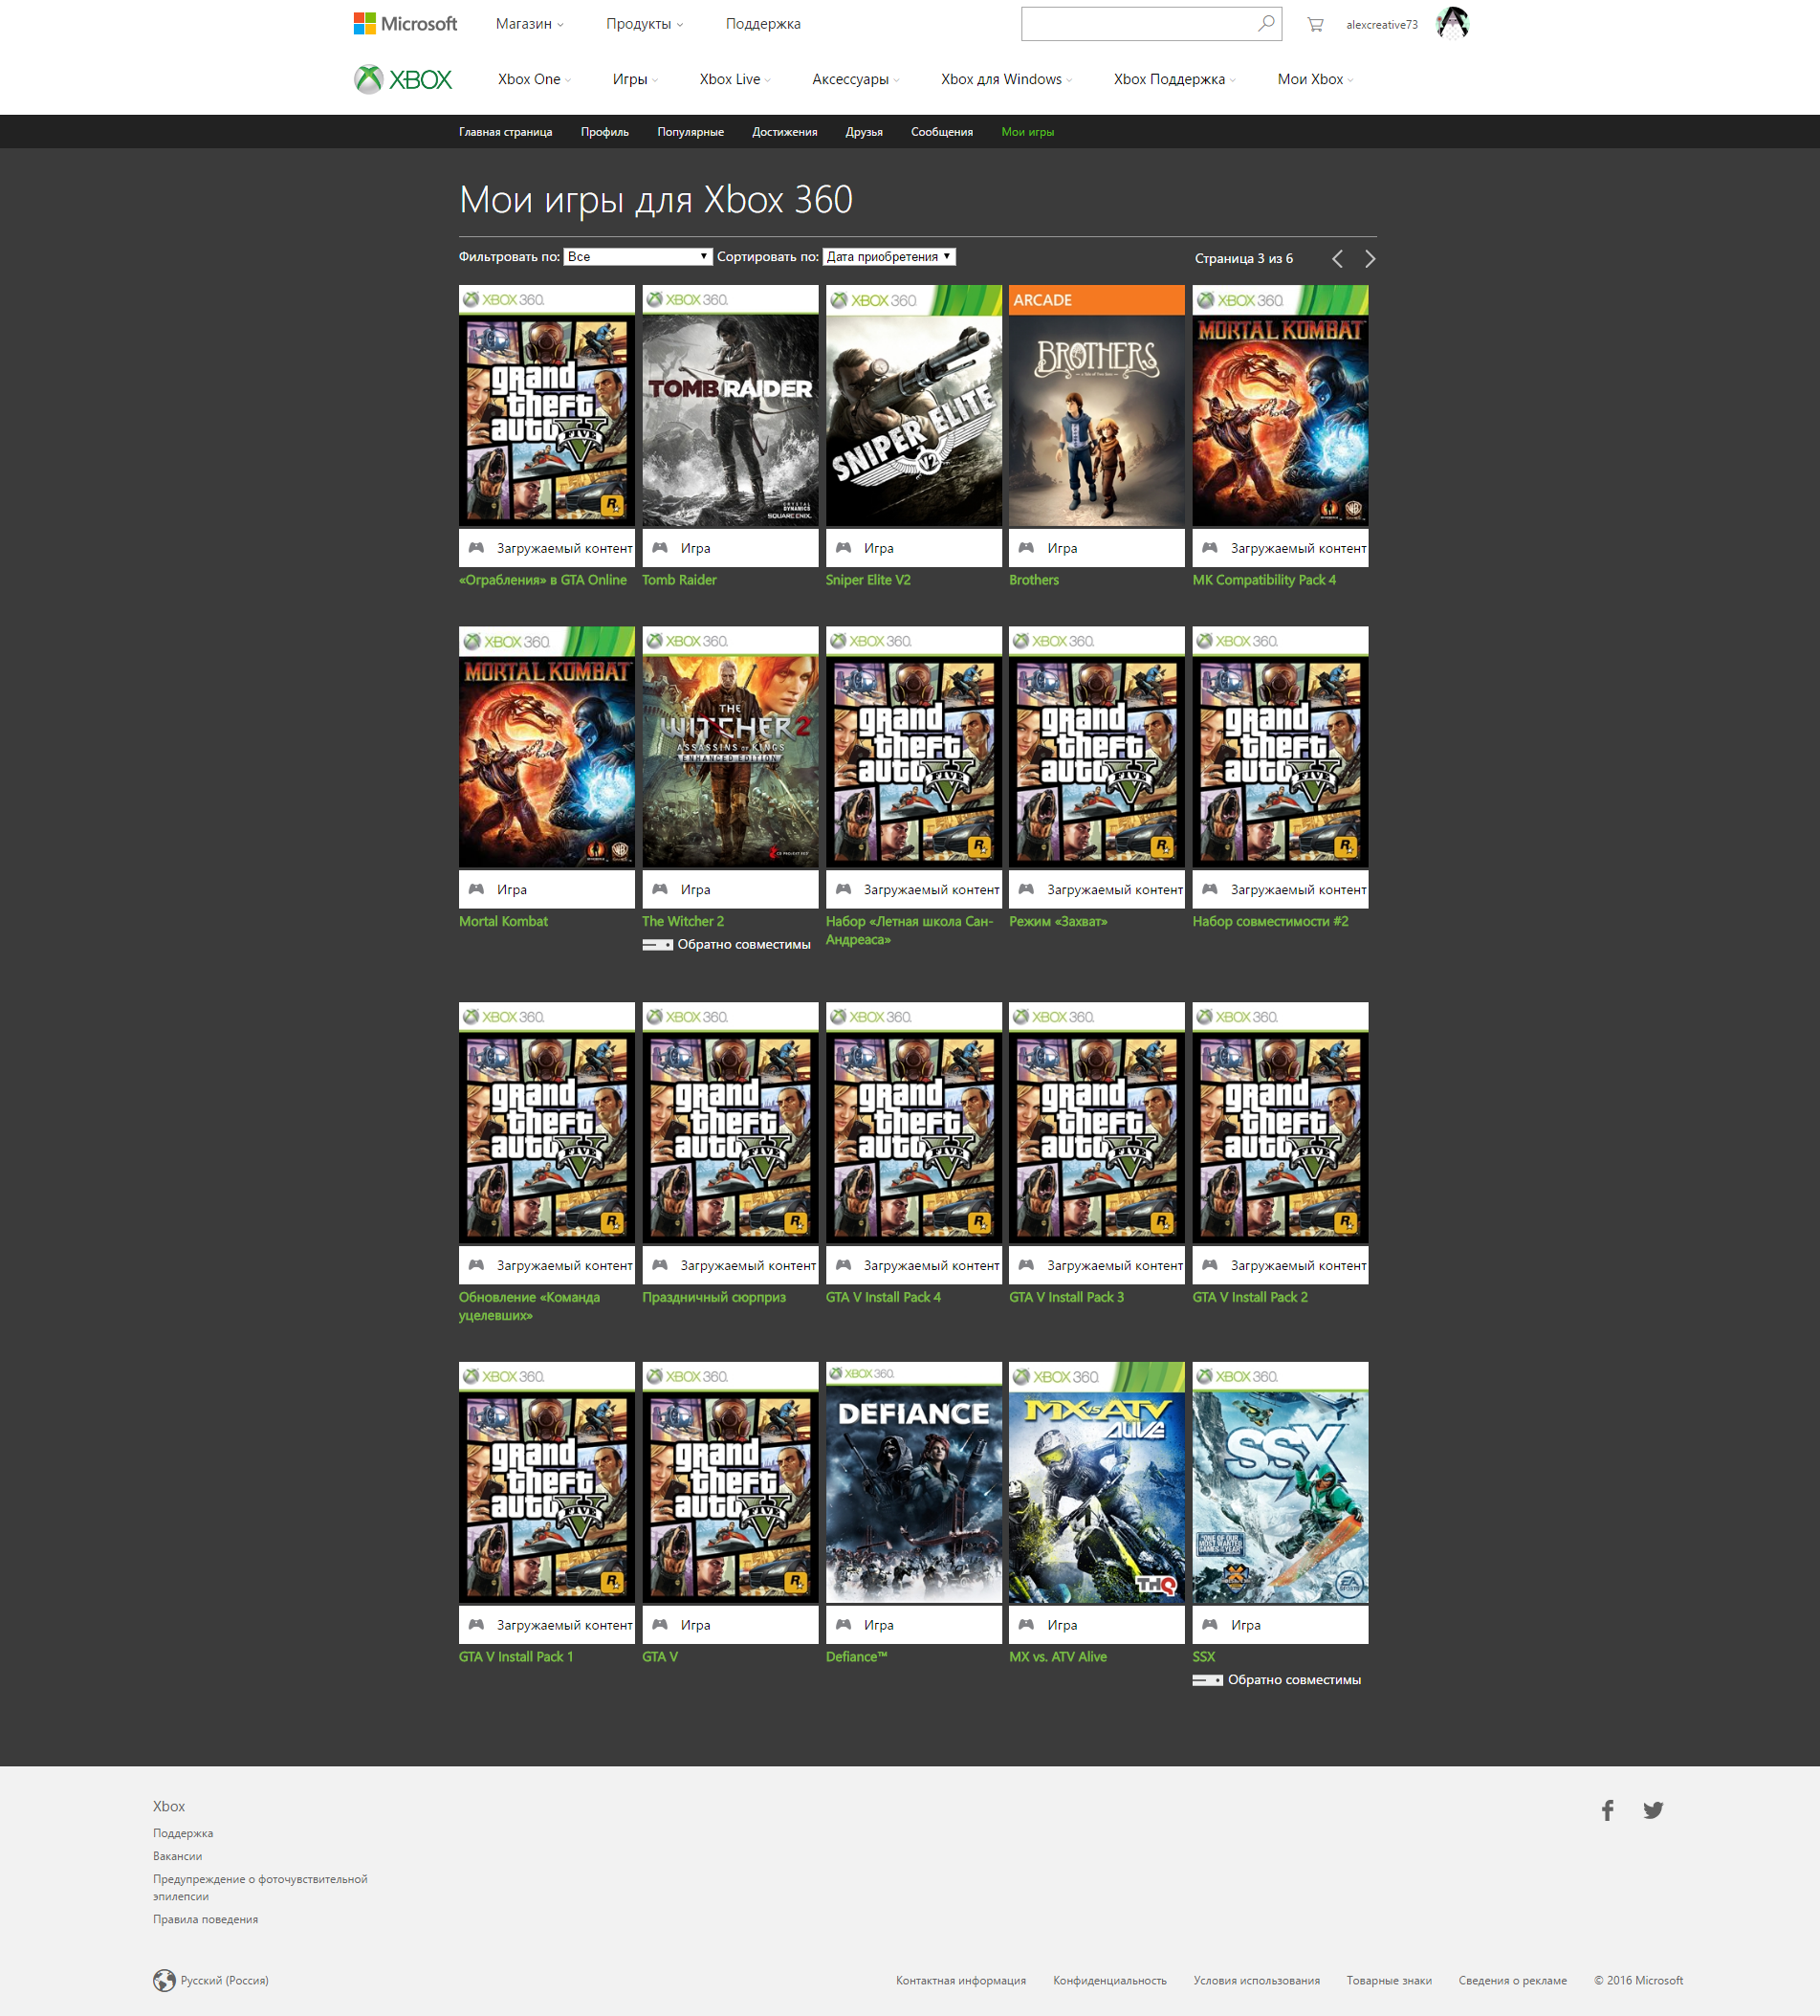Expand the Xbox Поддержка menu
Image resolution: width=1820 pixels, height=2016 pixels.
pyautogui.click(x=1175, y=79)
